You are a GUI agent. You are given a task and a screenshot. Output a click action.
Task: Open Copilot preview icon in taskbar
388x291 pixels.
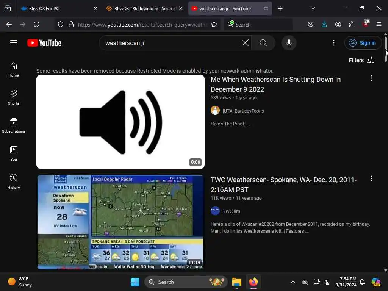376,282
